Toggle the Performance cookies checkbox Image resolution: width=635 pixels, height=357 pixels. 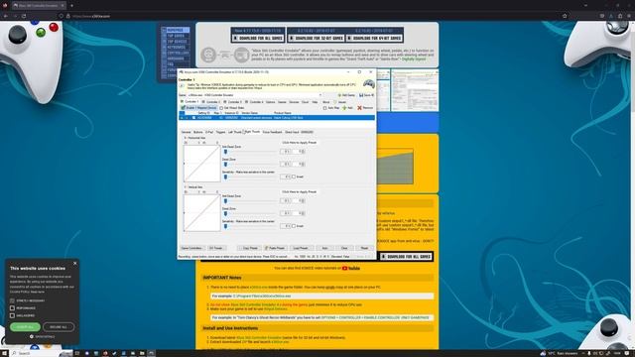pyautogui.click(x=12, y=308)
